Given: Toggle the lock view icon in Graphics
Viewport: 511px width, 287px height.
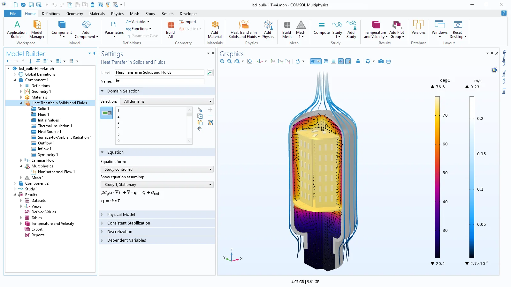Looking at the screenshot, I should 358,61.
